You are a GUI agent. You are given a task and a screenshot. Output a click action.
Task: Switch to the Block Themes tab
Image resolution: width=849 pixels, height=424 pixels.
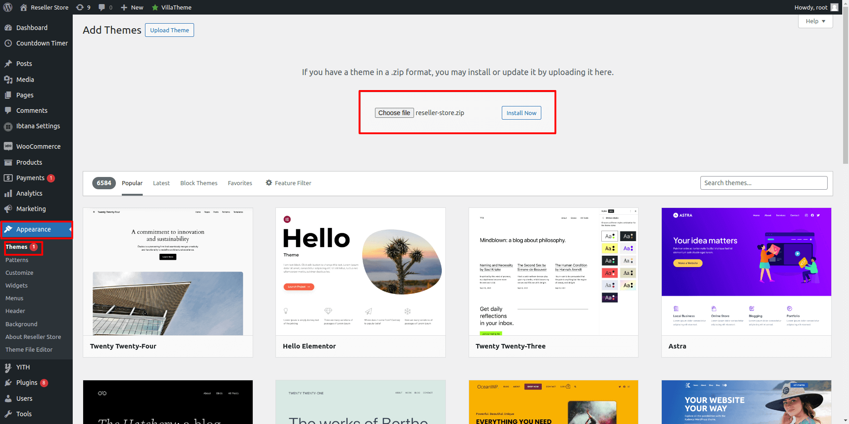(199, 183)
